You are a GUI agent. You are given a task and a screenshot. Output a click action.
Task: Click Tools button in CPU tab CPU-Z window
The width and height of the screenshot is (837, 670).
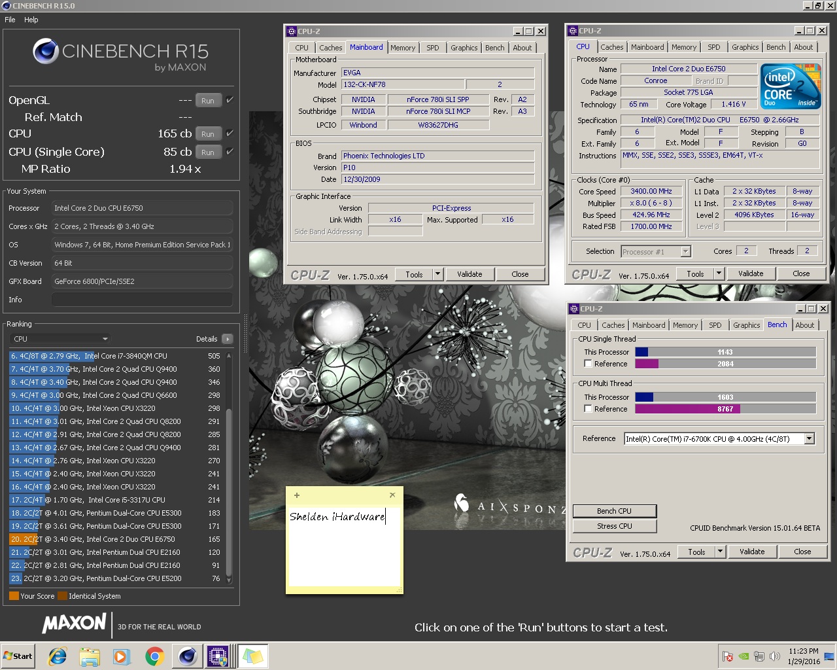(695, 273)
